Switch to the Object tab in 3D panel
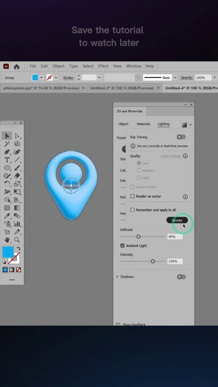218x387 pixels. pos(123,124)
